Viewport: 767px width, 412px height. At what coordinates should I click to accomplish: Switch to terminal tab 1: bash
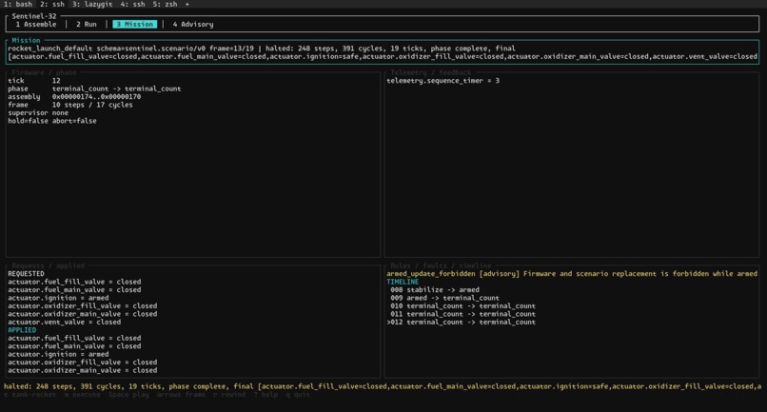point(18,4)
